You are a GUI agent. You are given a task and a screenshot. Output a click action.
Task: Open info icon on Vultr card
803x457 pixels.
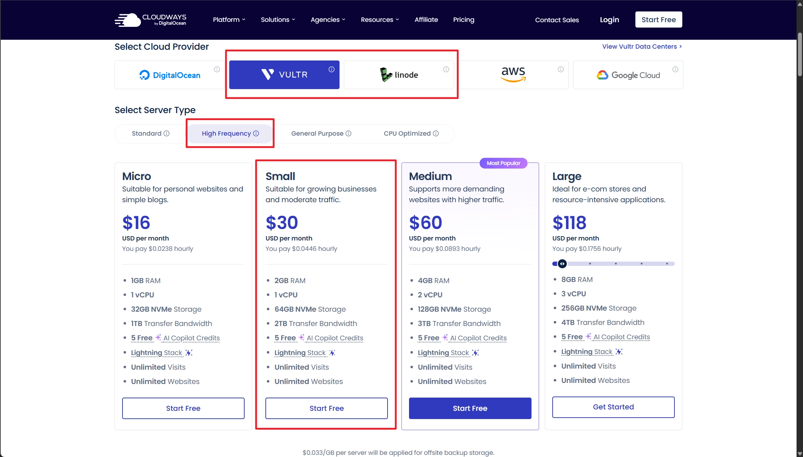point(332,69)
